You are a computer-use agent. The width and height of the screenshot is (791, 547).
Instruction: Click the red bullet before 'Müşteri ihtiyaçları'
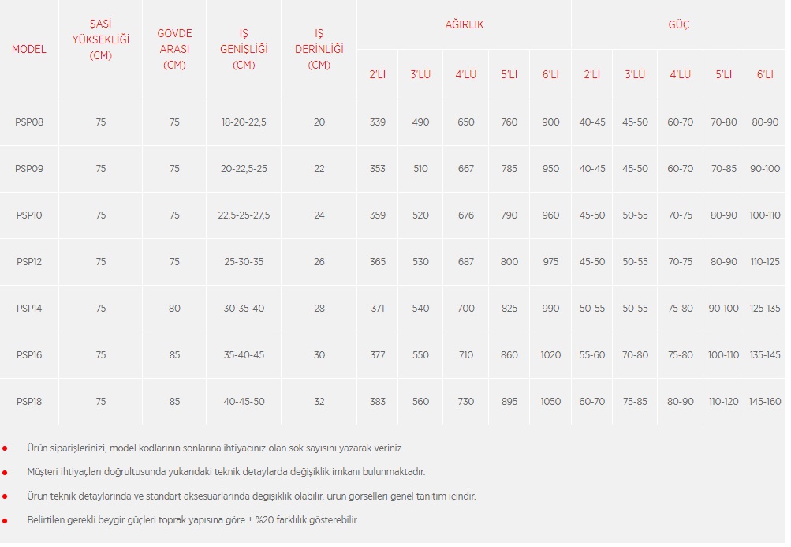coord(5,472)
